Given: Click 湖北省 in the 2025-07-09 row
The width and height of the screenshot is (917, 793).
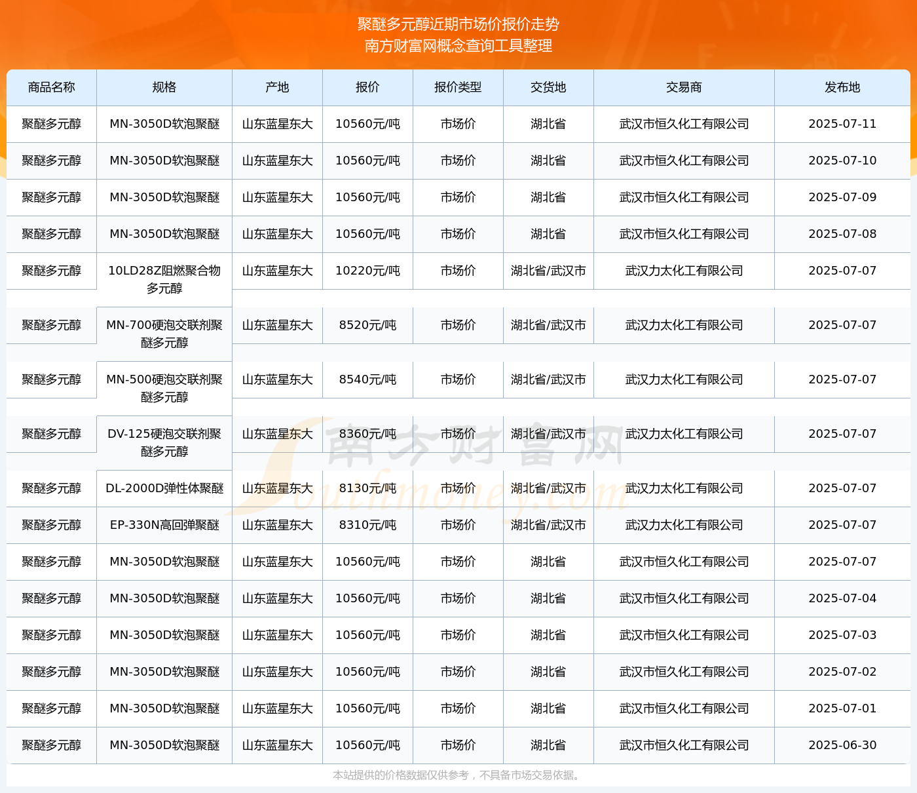Looking at the screenshot, I should tap(549, 197).
